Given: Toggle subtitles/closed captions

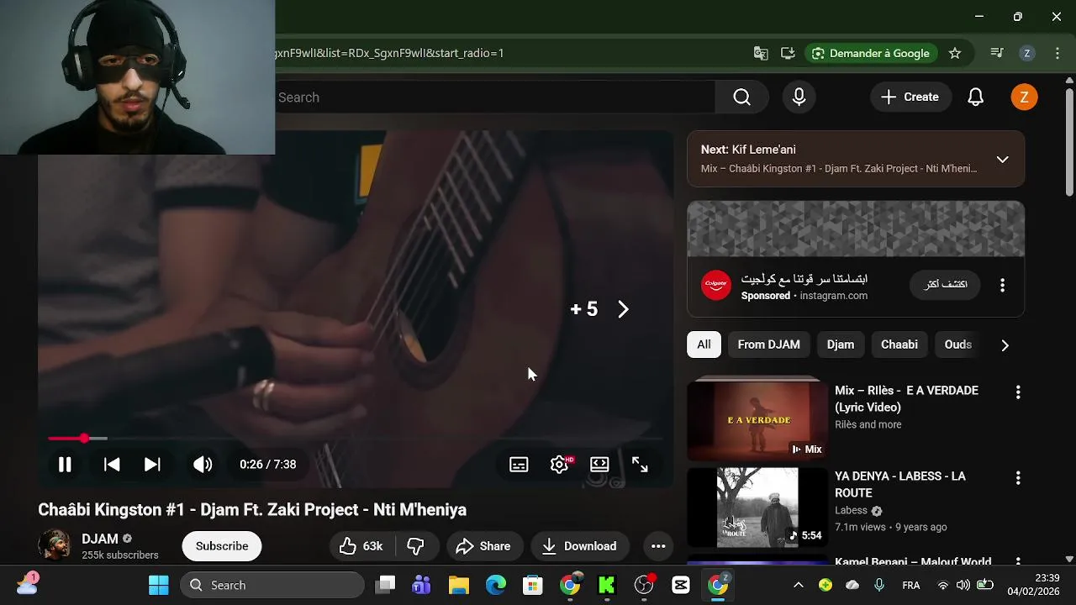Looking at the screenshot, I should coord(519,464).
